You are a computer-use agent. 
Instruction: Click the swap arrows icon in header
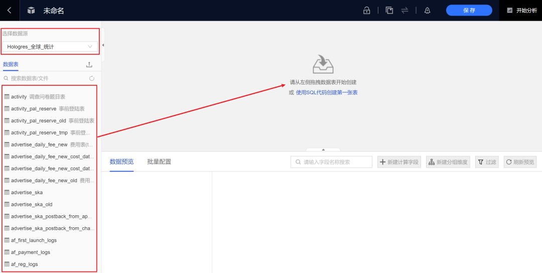pos(405,11)
